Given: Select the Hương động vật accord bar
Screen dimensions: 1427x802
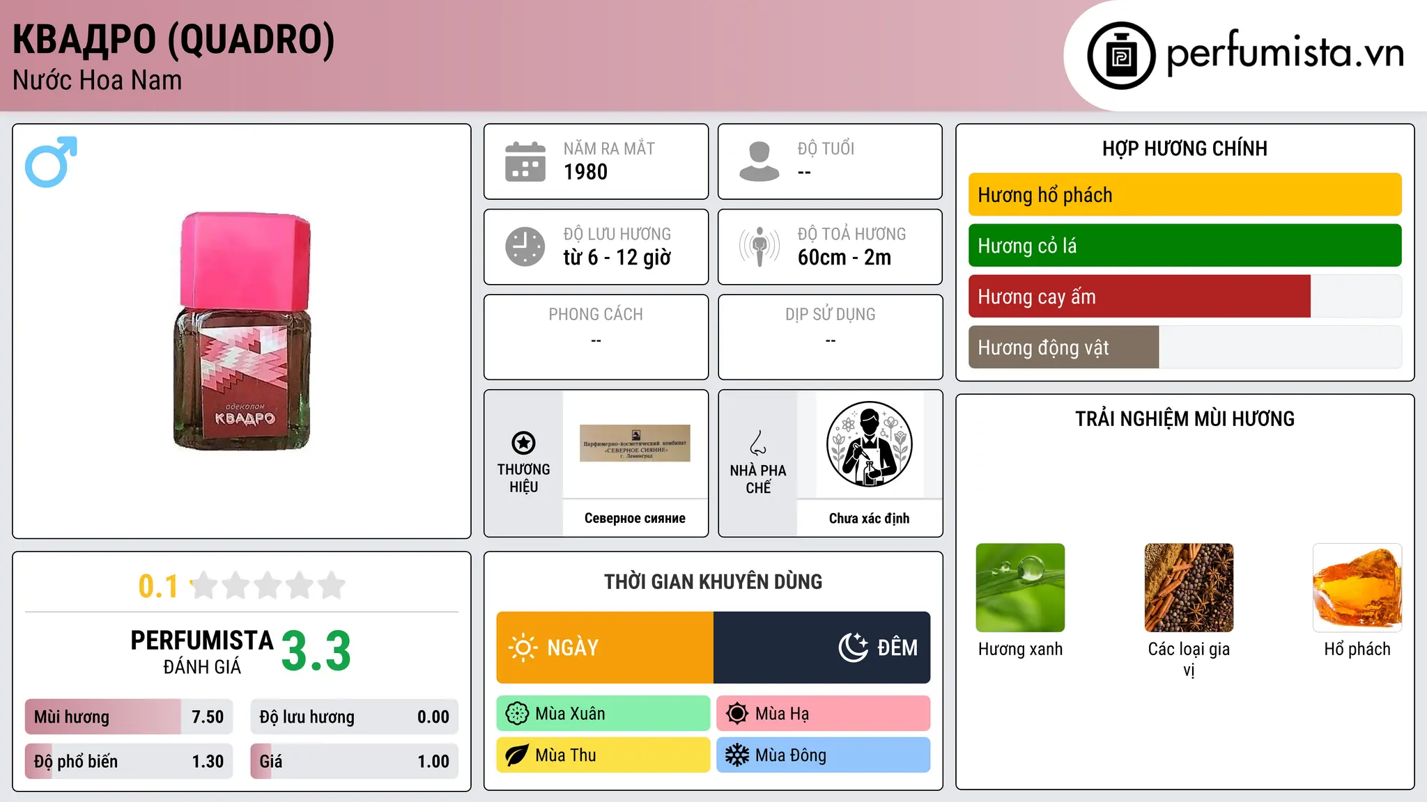Looking at the screenshot, I should tap(1185, 347).
